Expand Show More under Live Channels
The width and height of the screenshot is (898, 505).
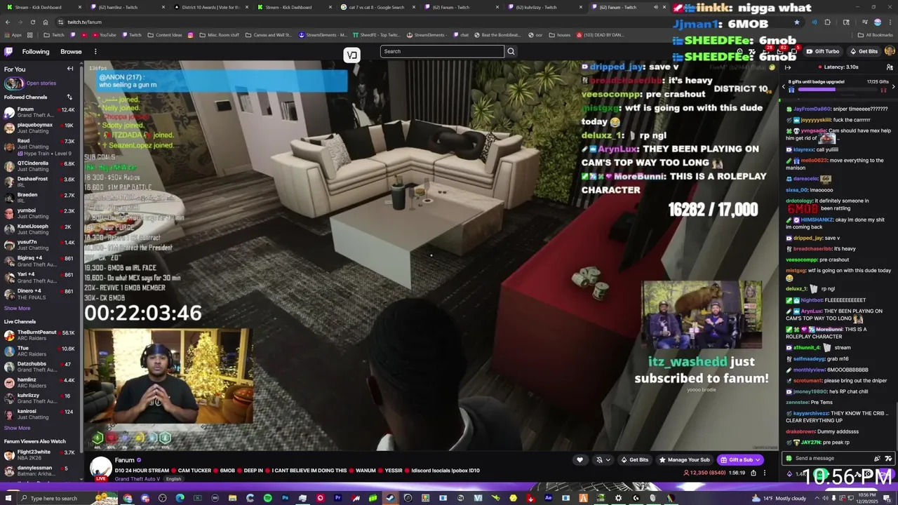tap(17, 428)
